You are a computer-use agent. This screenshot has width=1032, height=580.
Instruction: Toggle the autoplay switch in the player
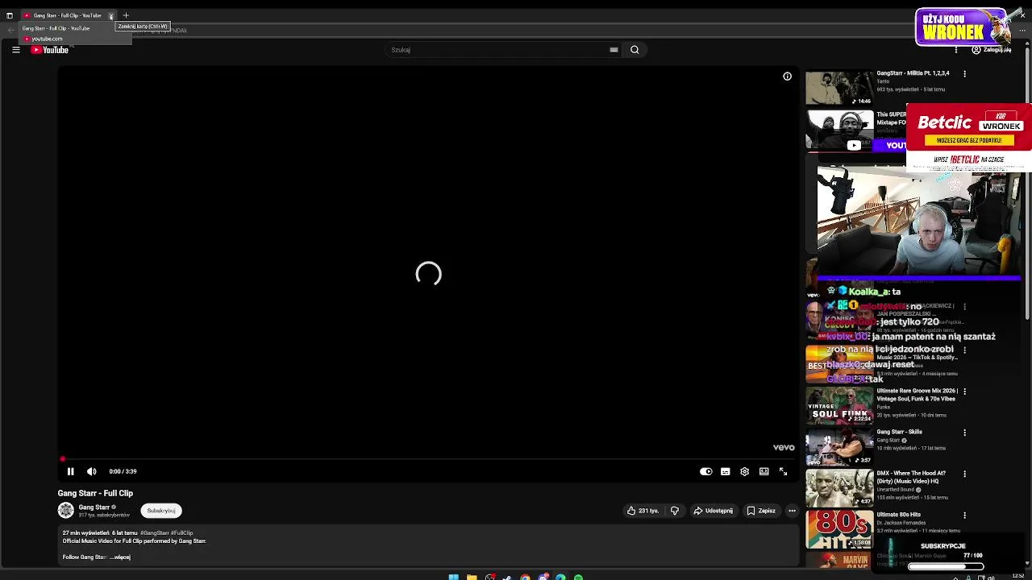tap(705, 471)
